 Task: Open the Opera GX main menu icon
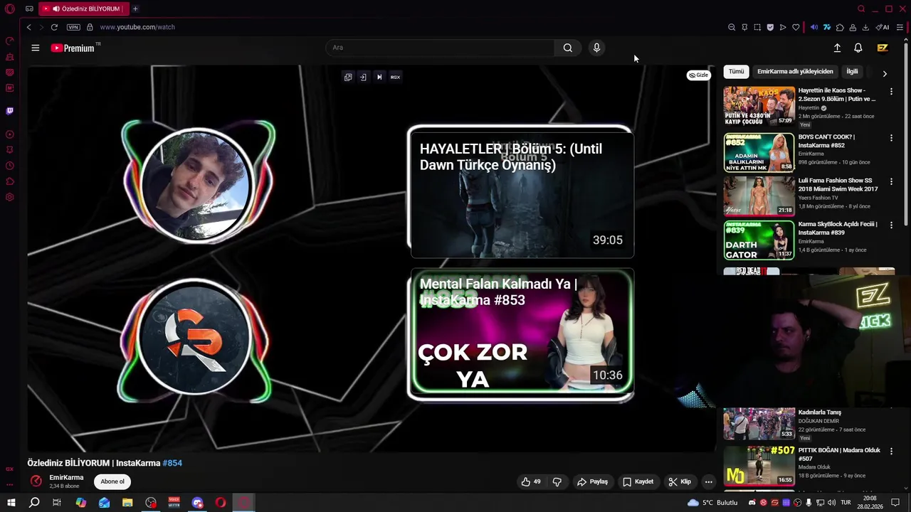(10, 9)
